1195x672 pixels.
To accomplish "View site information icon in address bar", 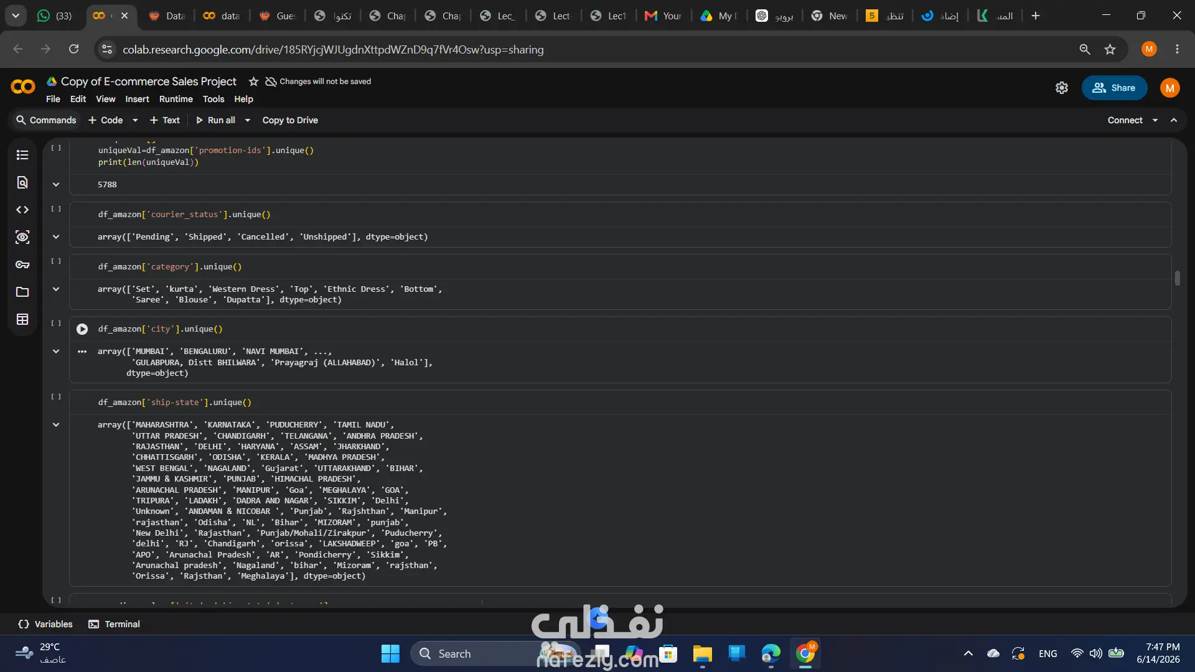I will [x=107, y=49].
